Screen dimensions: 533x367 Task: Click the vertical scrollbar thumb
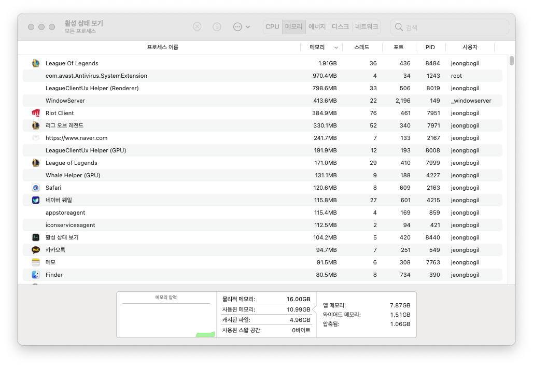tap(512, 61)
